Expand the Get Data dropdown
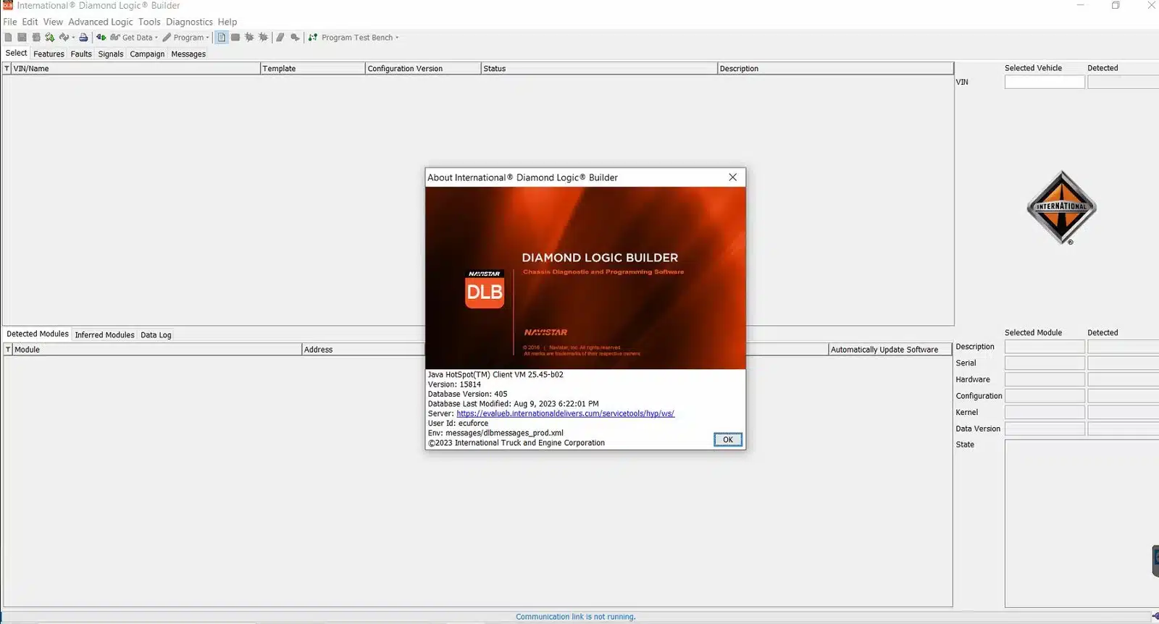 (x=156, y=38)
